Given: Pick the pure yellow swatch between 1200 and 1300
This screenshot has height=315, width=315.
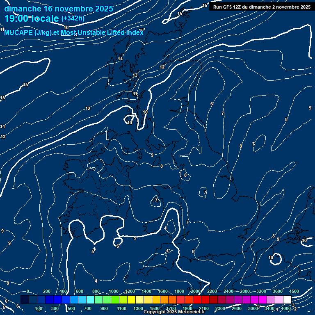Looking at the screenshot, I should pyautogui.click(x=131, y=299).
